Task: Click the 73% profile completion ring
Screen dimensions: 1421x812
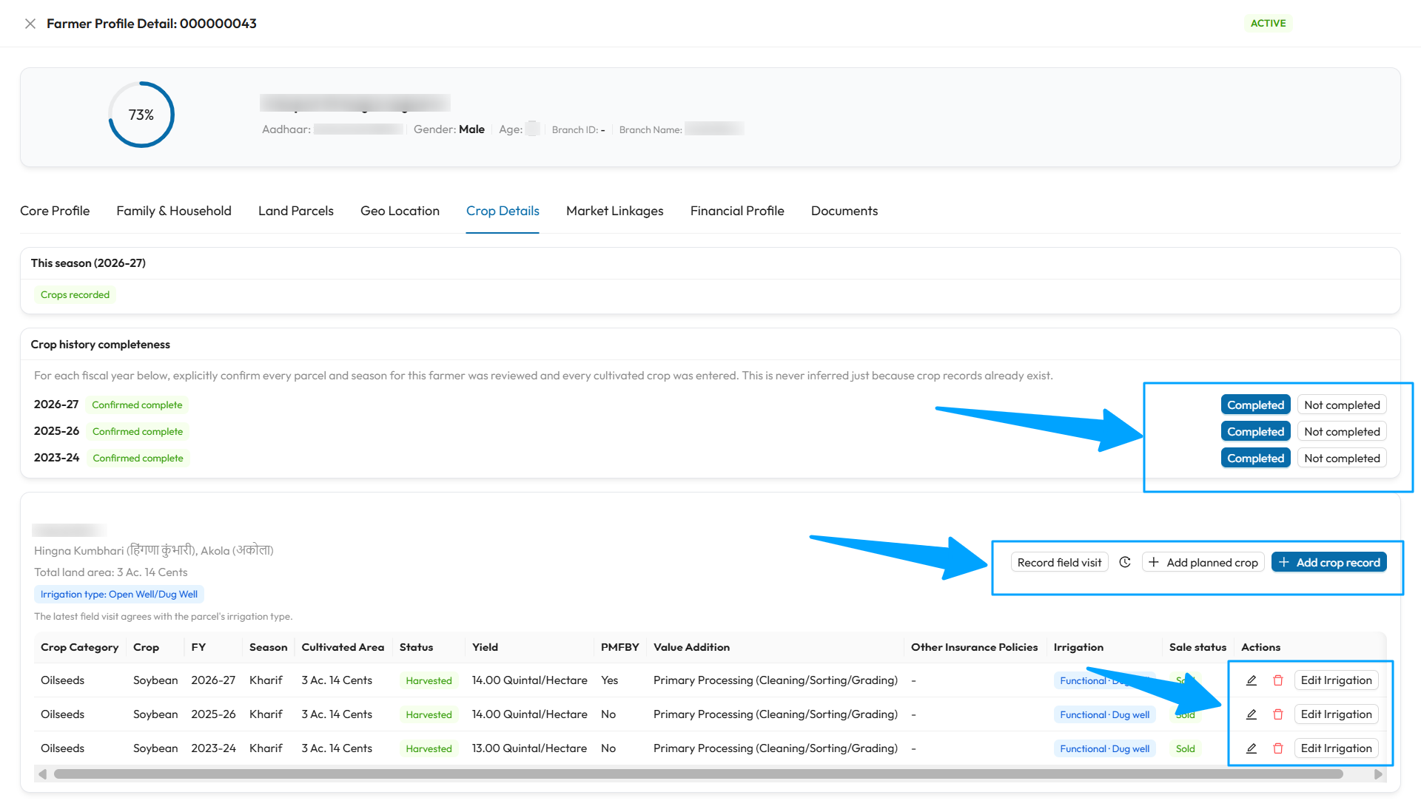Action: 141,115
